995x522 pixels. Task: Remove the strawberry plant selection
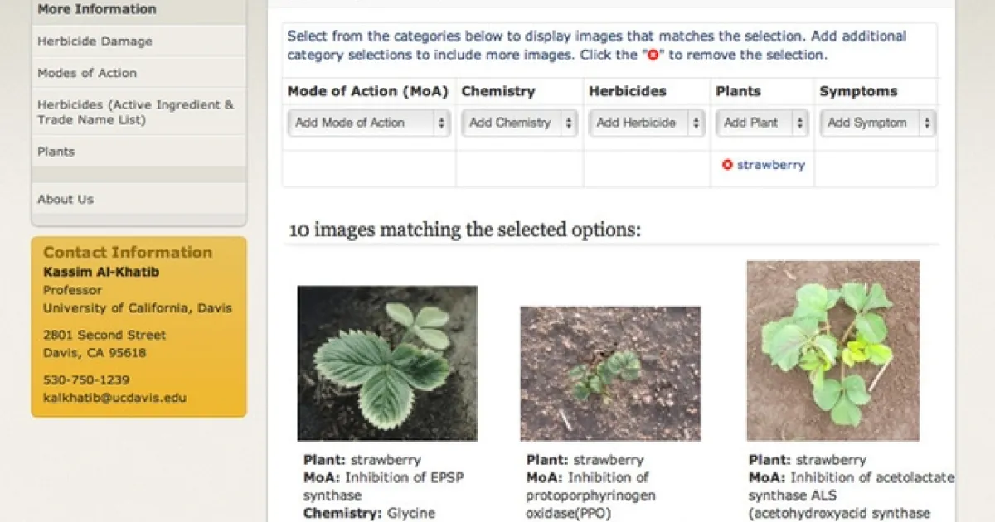point(727,165)
